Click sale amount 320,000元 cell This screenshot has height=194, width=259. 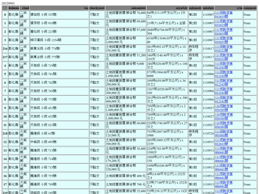point(126,168)
